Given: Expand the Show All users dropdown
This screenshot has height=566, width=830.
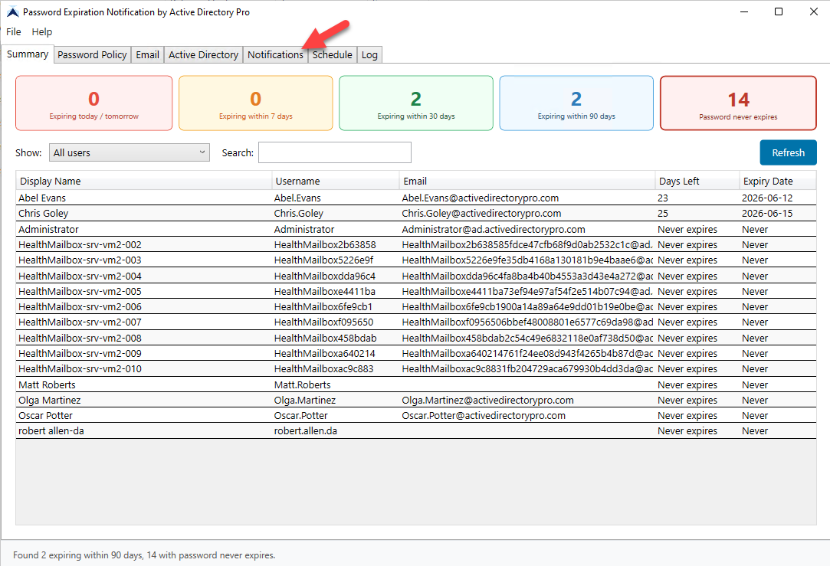Looking at the screenshot, I should point(130,152).
